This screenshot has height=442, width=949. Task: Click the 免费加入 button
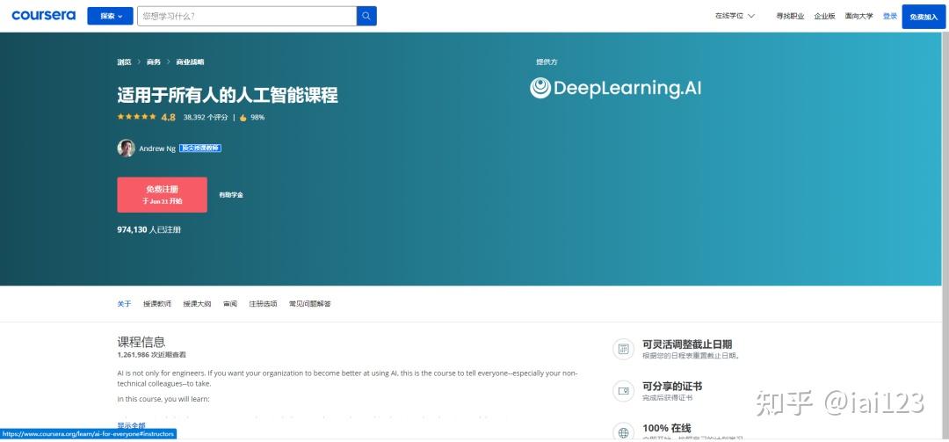pyautogui.click(x=924, y=17)
